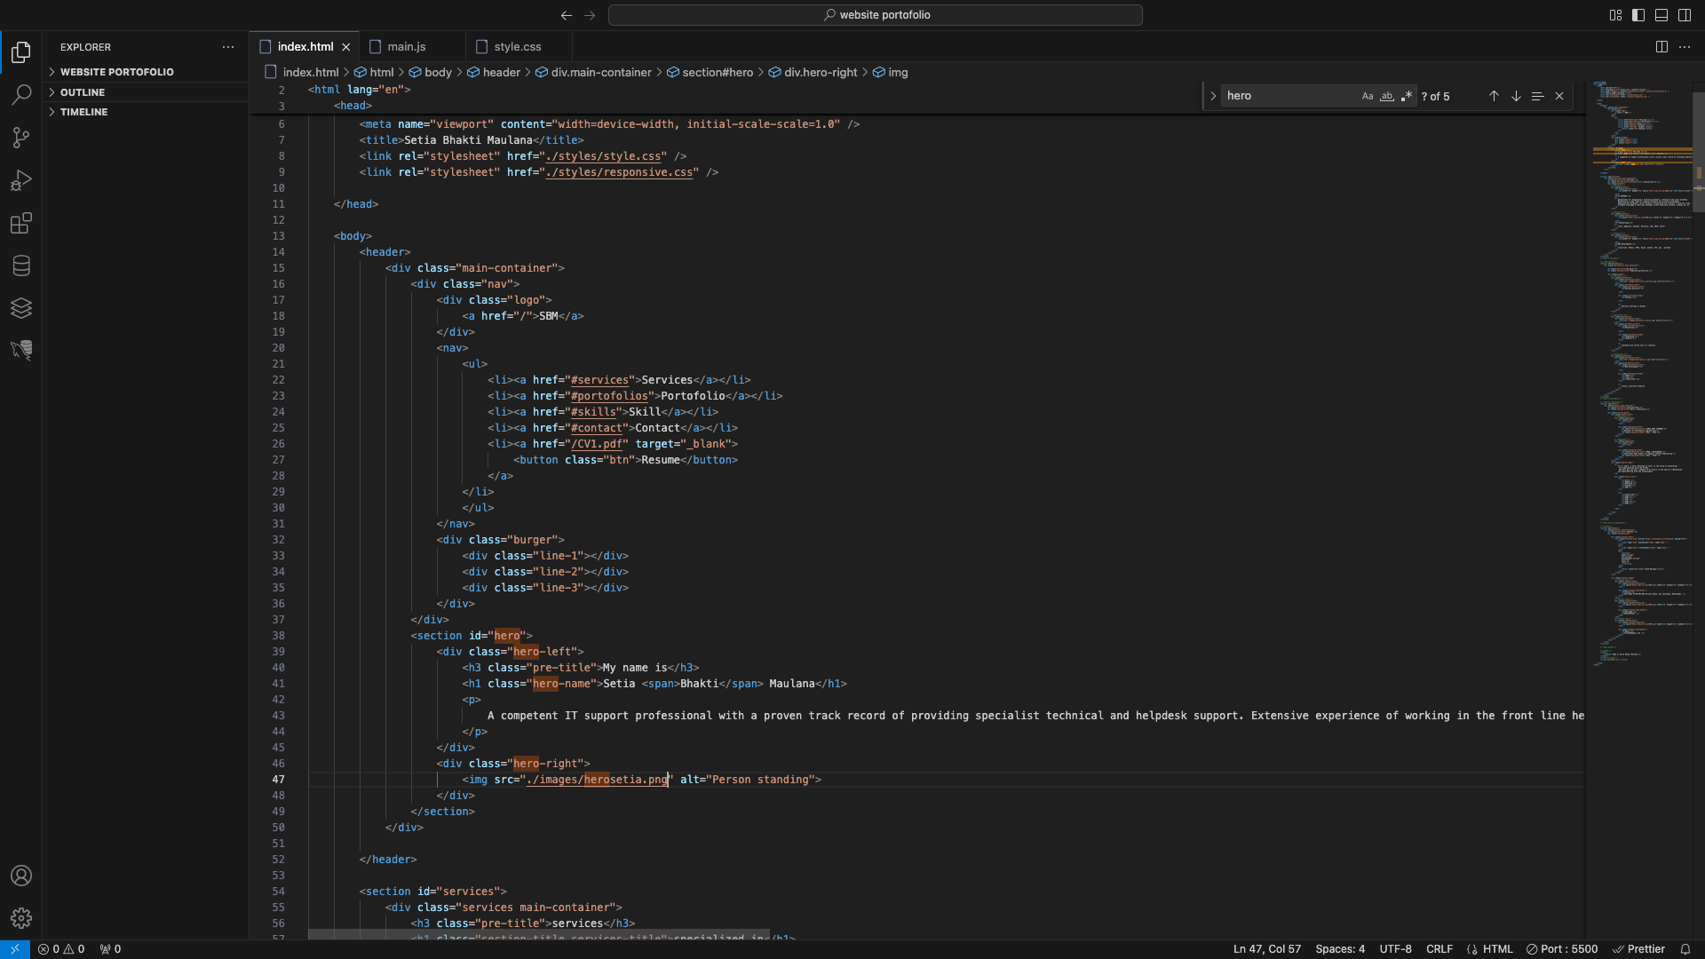The image size is (1705, 959).
Task: Go forward with navigation arrow
Action: pos(590,15)
